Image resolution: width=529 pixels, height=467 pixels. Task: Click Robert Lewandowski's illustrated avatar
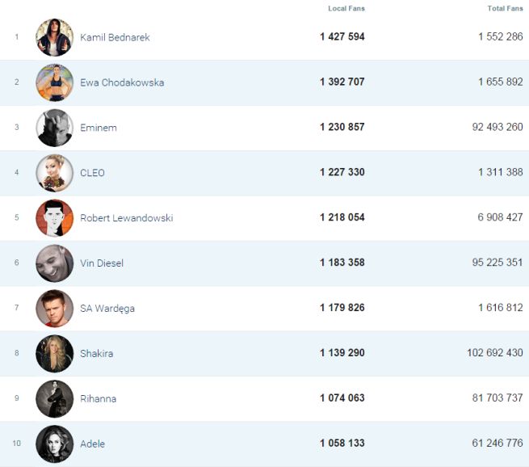tap(54, 218)
